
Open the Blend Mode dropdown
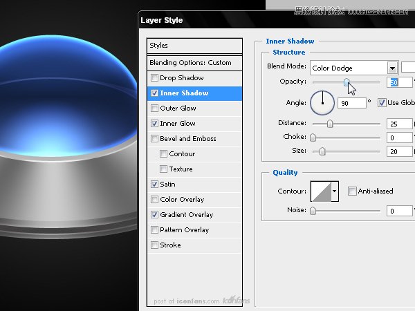pos(392,68)
